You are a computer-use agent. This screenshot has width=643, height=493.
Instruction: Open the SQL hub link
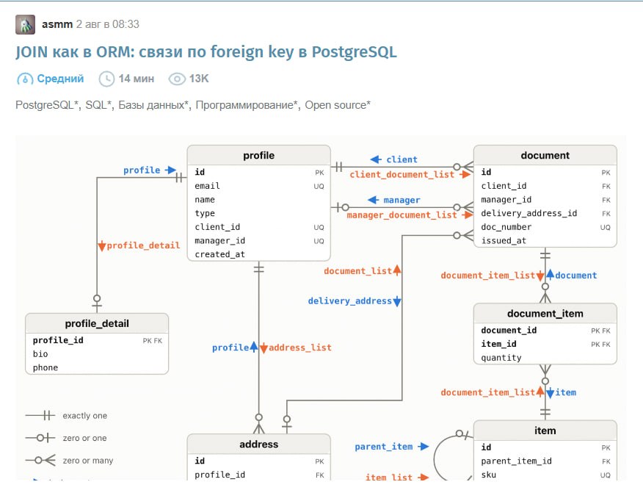98,105
